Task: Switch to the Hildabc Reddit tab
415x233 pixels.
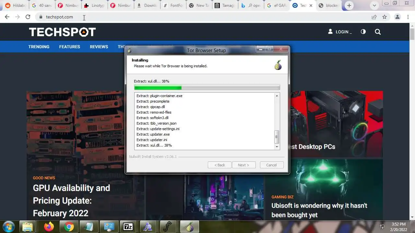Action: tap(16, 6)
